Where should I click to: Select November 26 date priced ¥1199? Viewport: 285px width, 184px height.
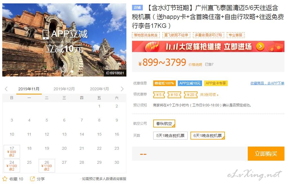[x=47, y=165]
